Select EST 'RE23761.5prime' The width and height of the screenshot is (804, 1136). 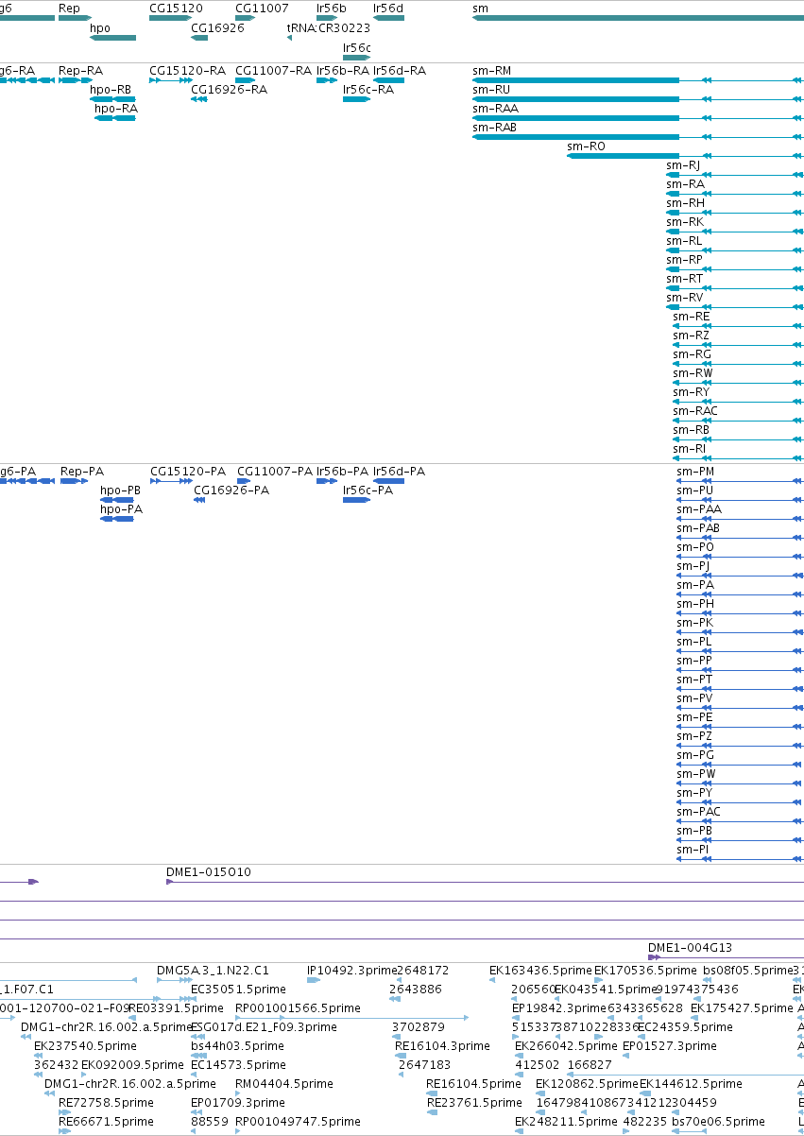point(474,1103)
